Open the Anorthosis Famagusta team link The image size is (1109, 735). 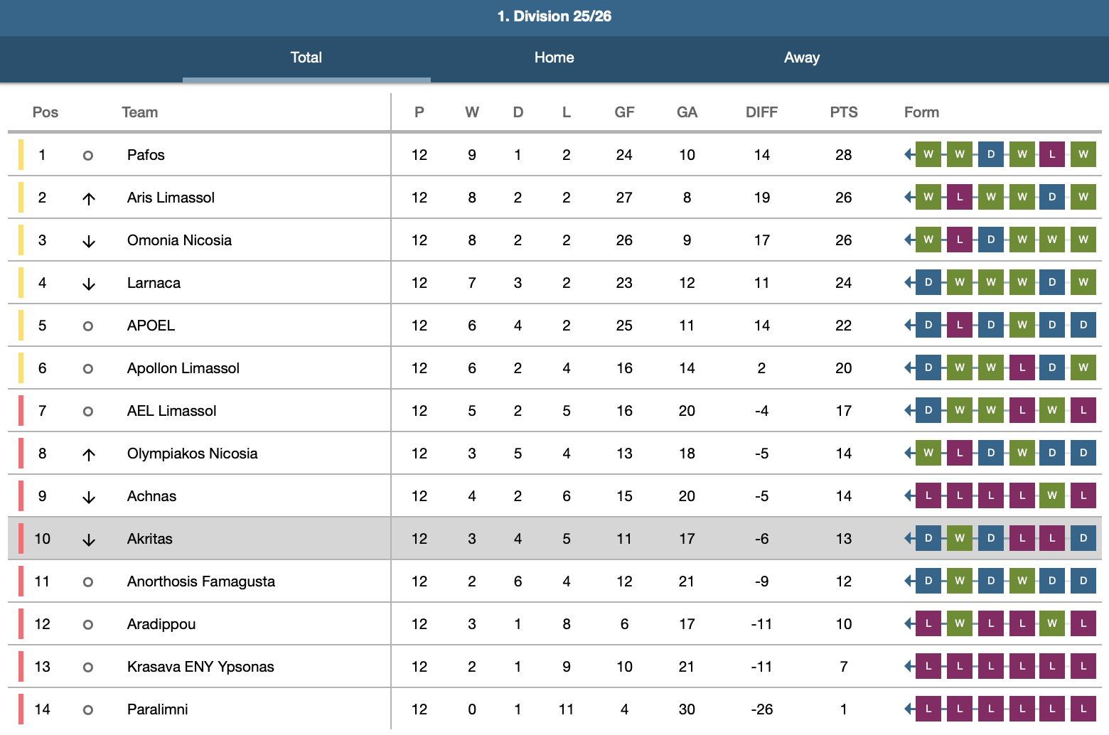[x=200, y=581]
